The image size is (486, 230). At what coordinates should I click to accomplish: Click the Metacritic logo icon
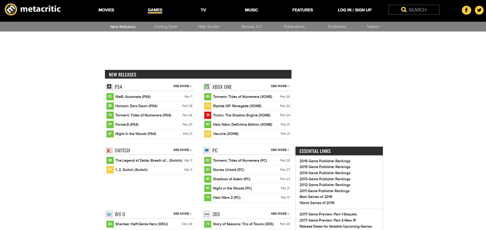(11, 10)
